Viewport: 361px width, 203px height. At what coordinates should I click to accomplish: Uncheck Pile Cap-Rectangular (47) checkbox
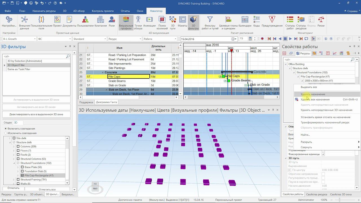(x=22, y=175)
